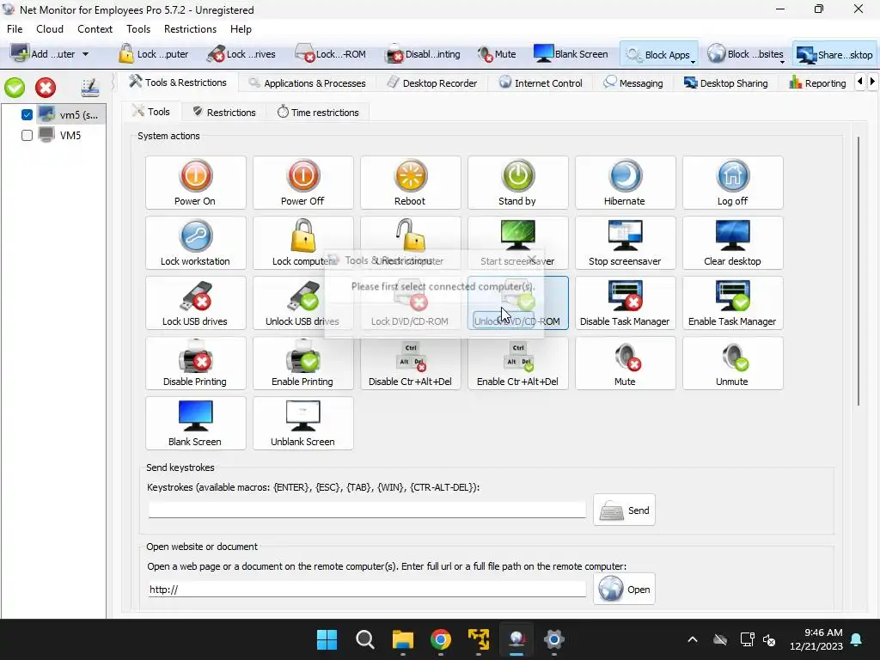880x660 pixels.
Task: Click the Power Off system action
Action: 303,182
